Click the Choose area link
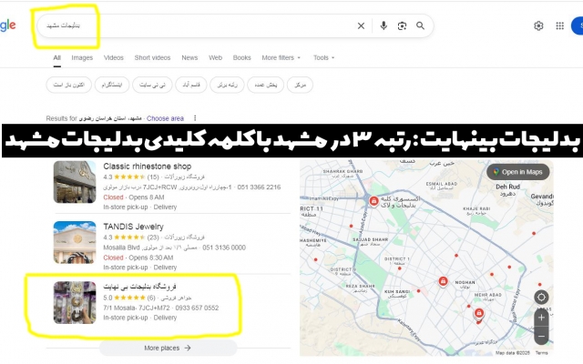583x364 pixels. 165,118
